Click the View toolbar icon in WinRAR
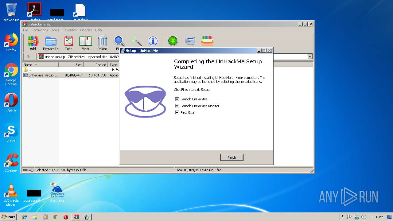 point(85,43)
